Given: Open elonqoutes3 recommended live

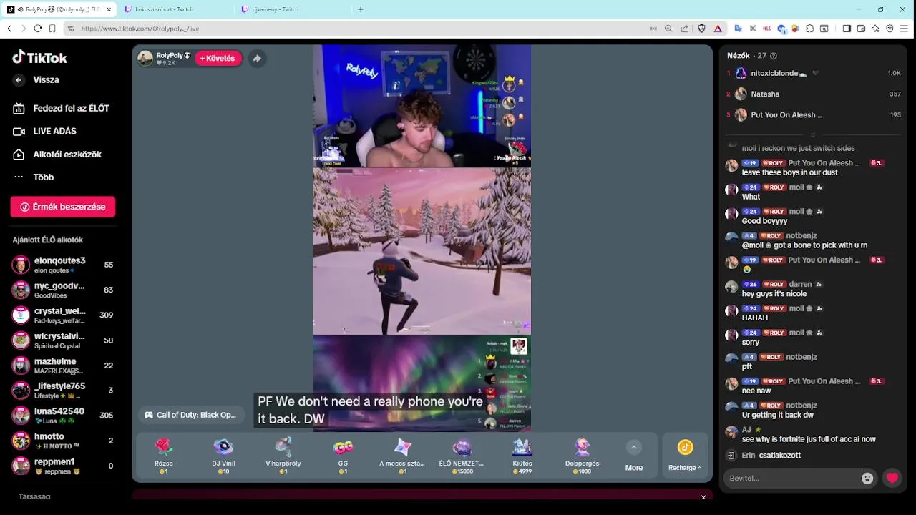Looking at the screenshot, I should pos(63,265).
